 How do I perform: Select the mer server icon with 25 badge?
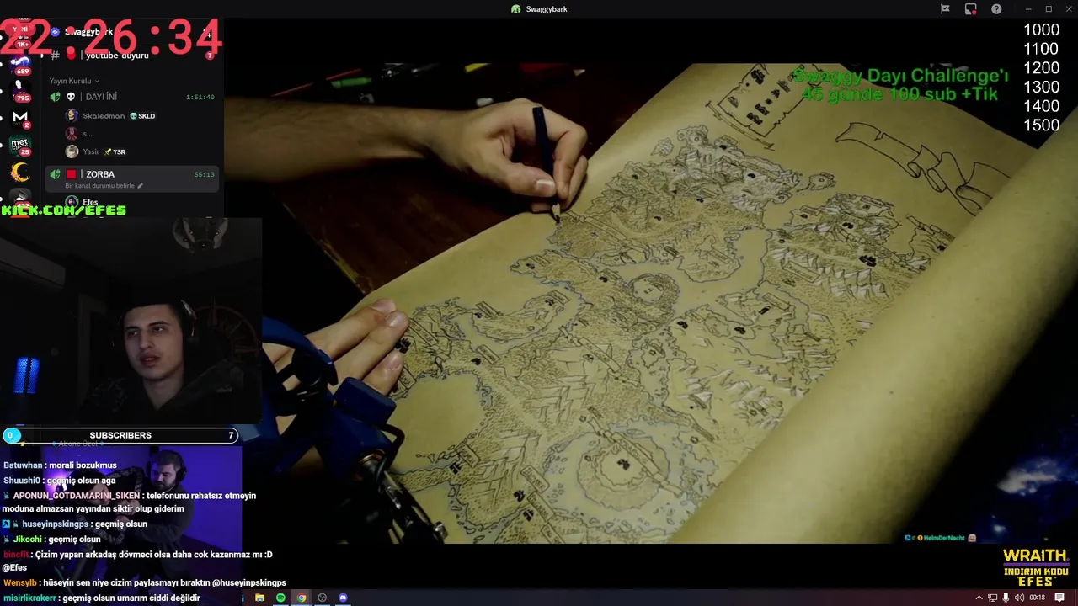20,145
